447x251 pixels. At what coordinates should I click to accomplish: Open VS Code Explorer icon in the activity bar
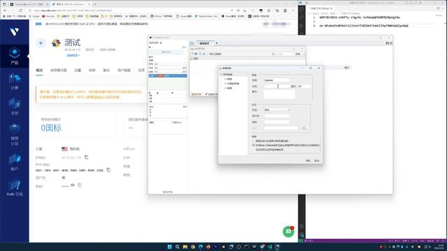point(302,10)
